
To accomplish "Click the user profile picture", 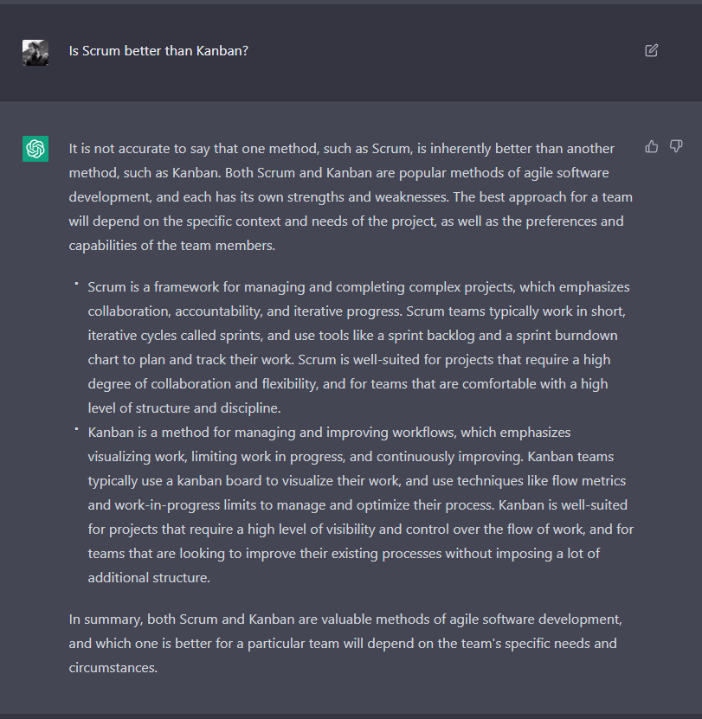I will click(35, 52).
